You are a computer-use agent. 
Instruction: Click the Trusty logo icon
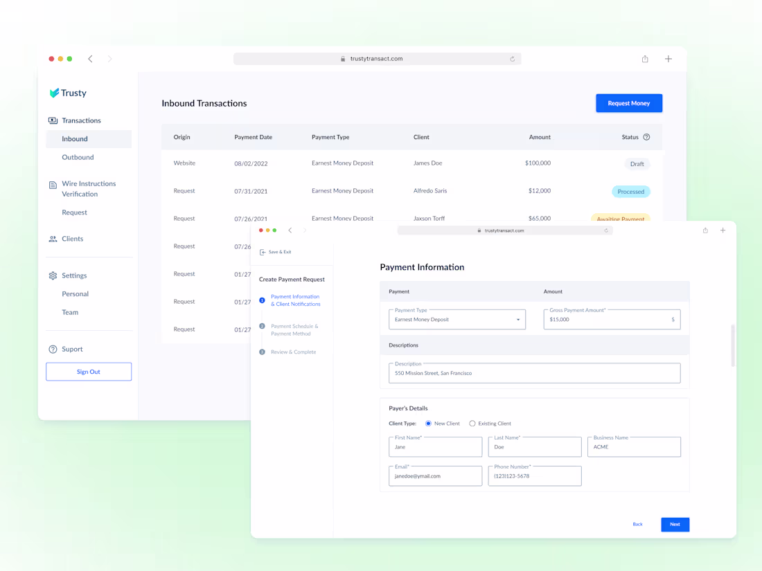(x=55, y=93)
